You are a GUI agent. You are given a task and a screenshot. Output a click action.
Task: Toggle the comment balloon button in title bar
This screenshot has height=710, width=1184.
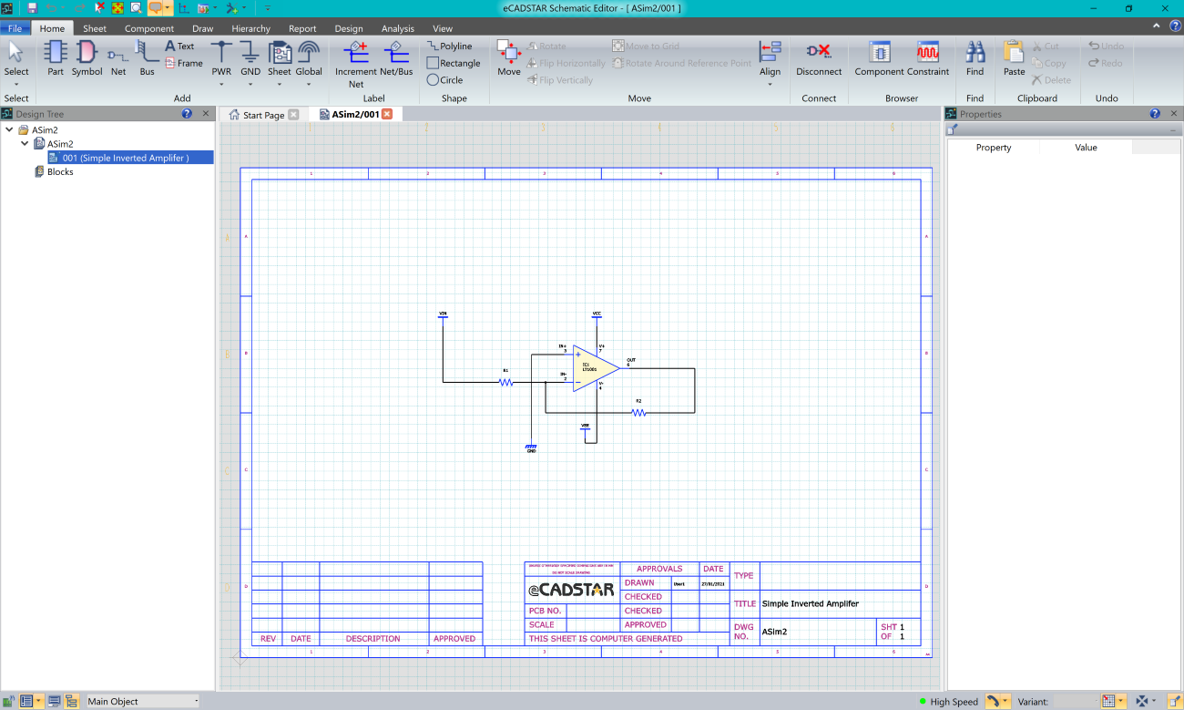(x=155, y=8)
